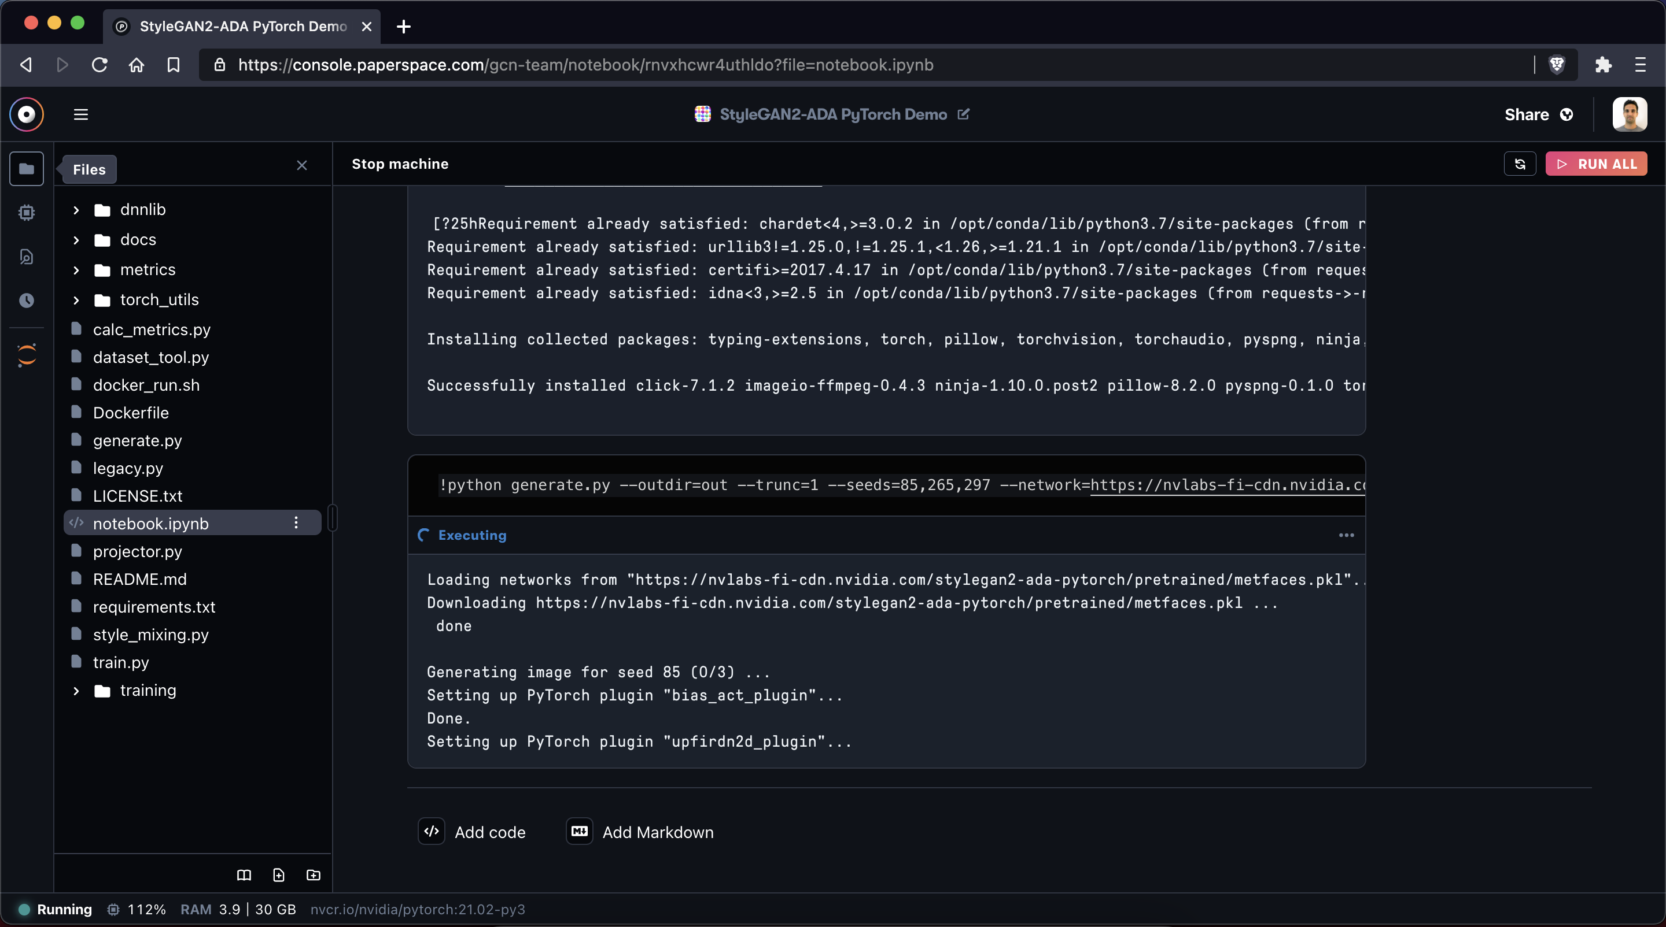Expand the dnnlib folder
The height and width of the screenshot is (927, 1666).
(x=75, y=209)
